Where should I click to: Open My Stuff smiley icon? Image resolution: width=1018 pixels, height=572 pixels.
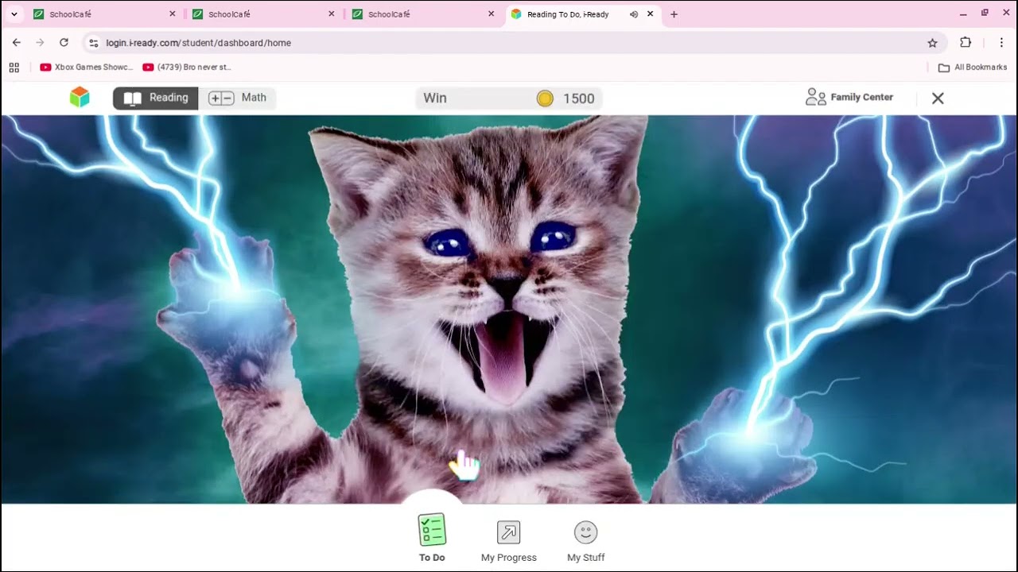point(586,541)
